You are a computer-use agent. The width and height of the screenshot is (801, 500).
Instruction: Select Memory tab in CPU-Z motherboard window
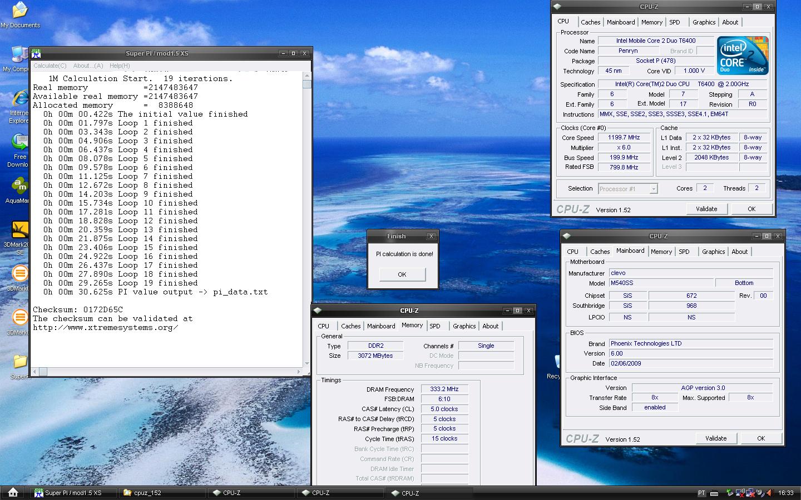[x=661, y=252]
